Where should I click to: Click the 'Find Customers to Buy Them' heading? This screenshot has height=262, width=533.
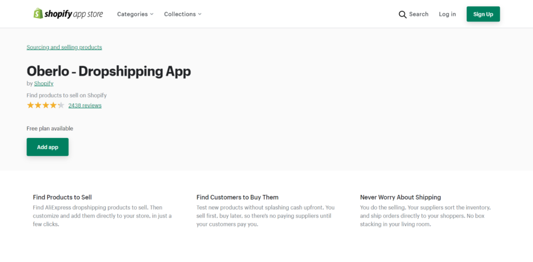click(237, 197)
